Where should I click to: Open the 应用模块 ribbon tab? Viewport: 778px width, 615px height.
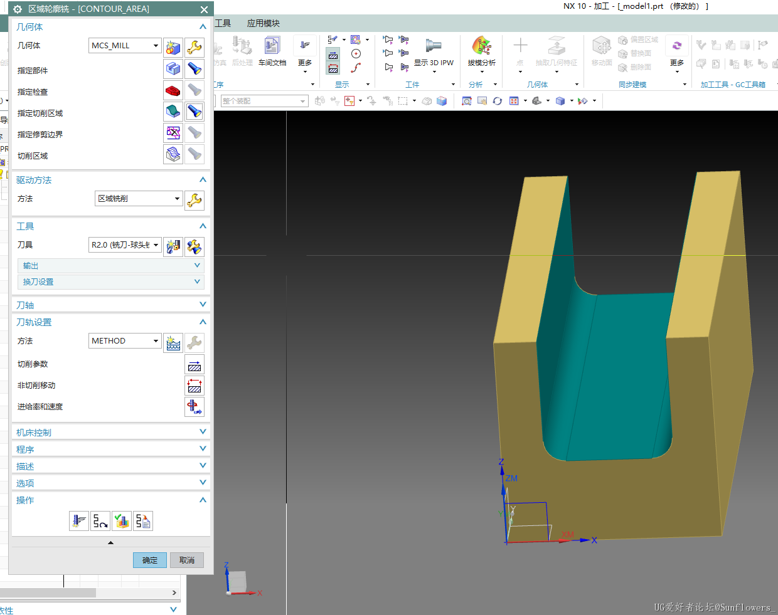(264, 23)
